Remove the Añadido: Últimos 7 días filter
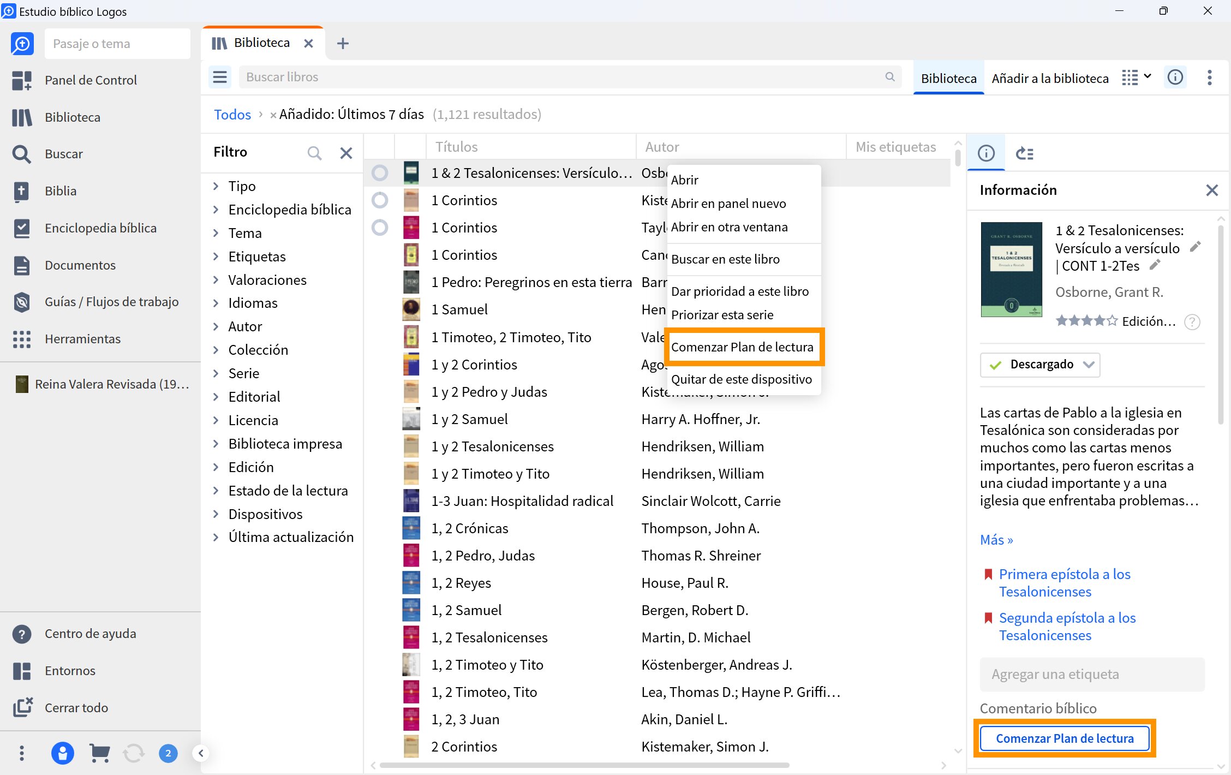Screen dimensions: 1231x775 point(273,115)
